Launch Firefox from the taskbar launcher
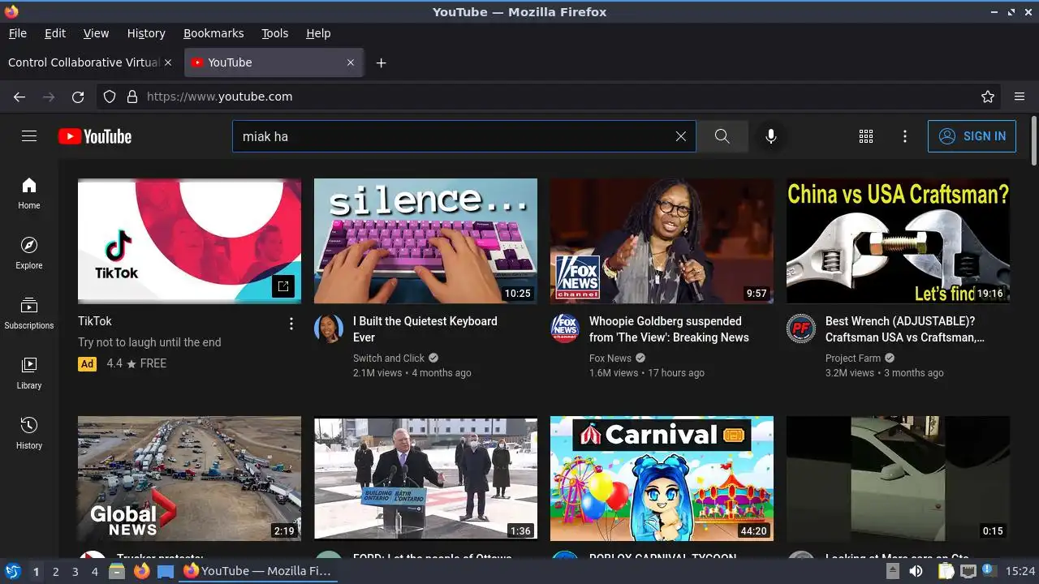Image resolution: width=1039 pixels, height=584 pixels. (142, 571)
